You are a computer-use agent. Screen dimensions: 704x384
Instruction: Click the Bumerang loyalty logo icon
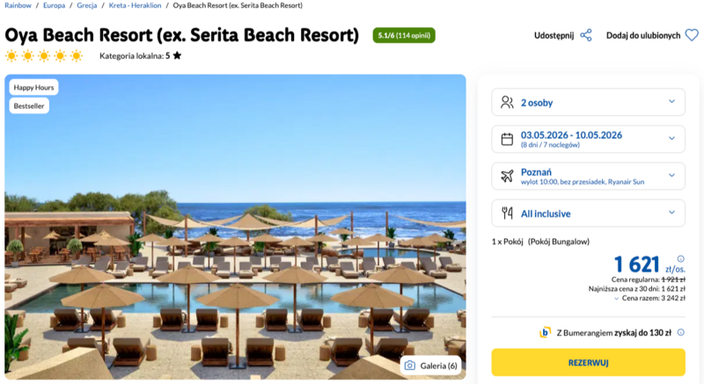(x=546, y=333)
